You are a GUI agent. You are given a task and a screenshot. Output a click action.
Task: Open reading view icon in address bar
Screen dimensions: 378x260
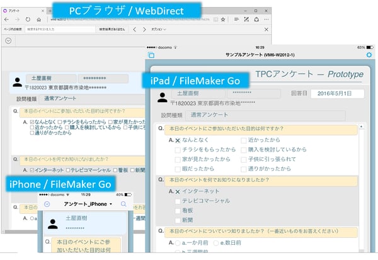(215, 20)
